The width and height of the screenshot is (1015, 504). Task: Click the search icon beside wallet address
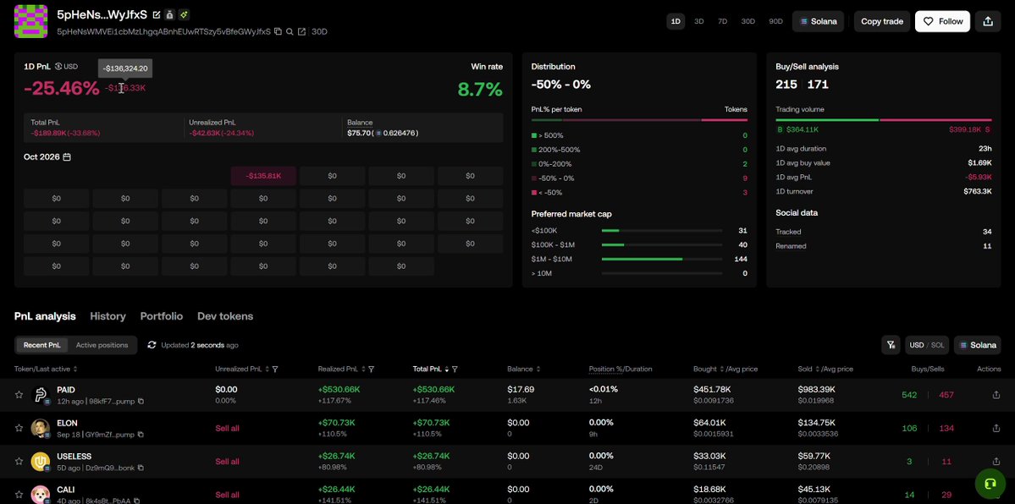(x=290, y=31)
